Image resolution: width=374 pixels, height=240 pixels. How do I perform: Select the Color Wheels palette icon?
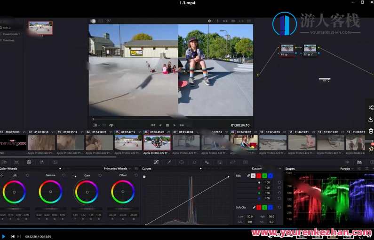pos(29,162)
